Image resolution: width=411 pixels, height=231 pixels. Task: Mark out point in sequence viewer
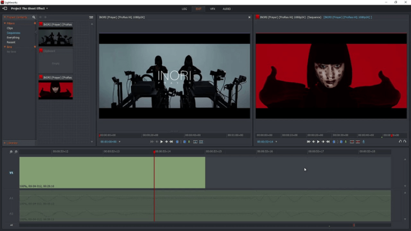click(341, 142)
